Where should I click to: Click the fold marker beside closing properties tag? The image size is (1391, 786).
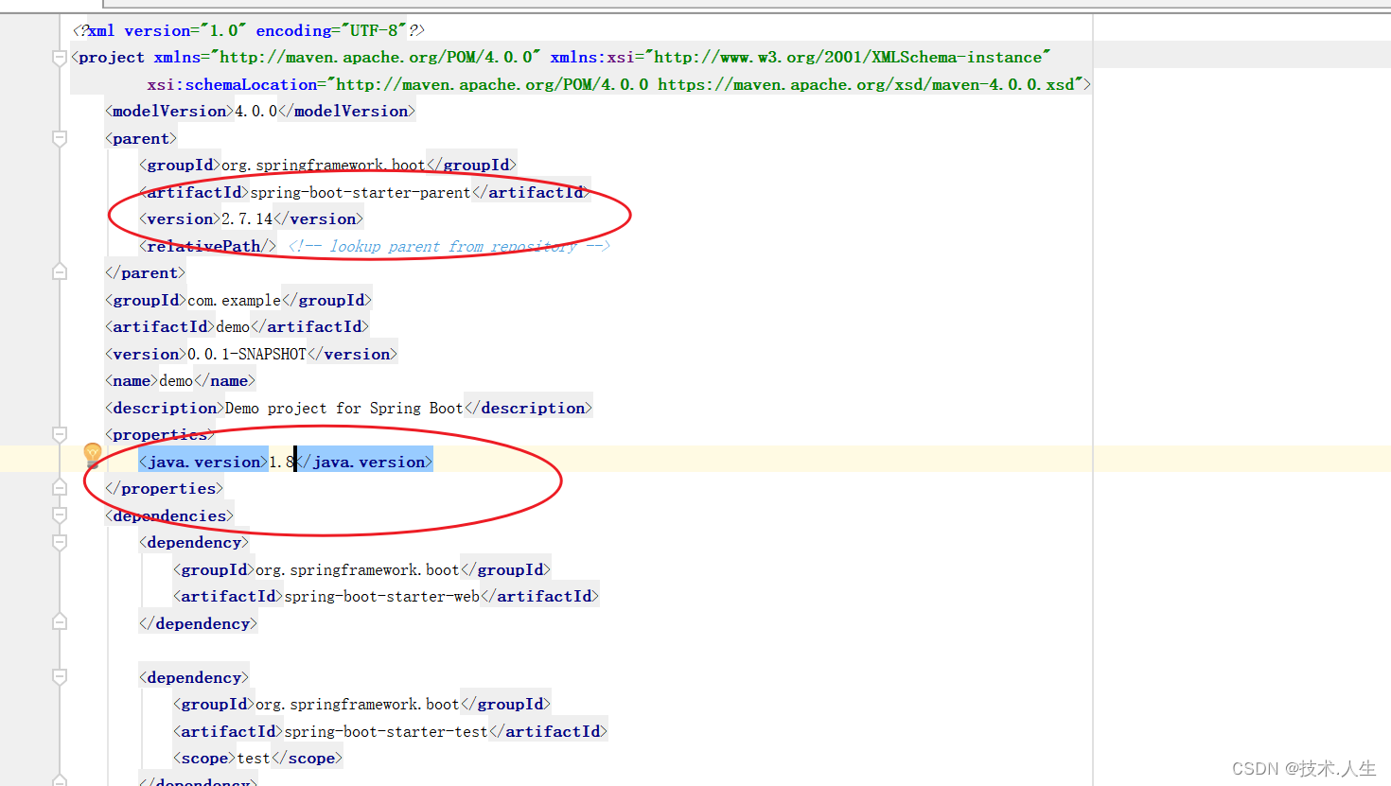[x=60, y=488]
